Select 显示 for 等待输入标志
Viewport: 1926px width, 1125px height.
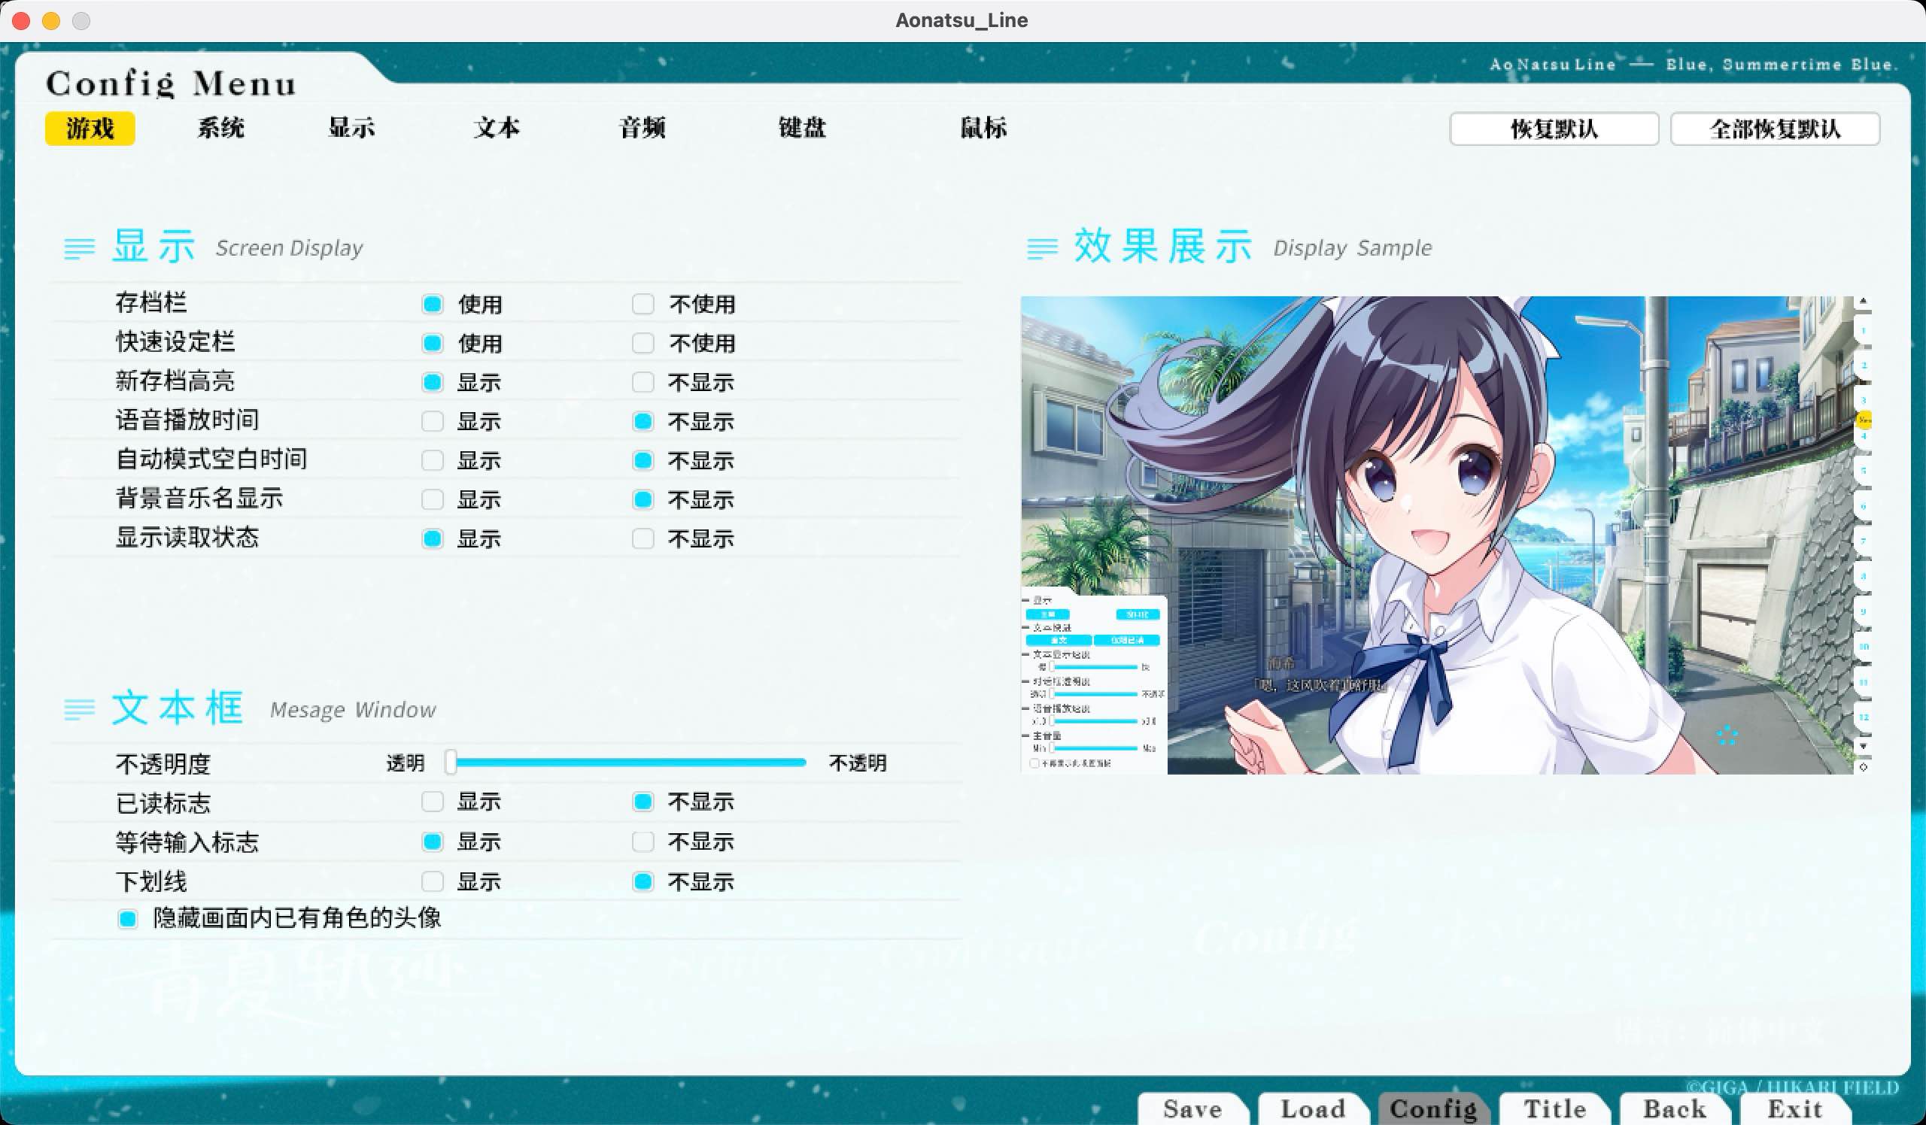(x=433, y=841)
